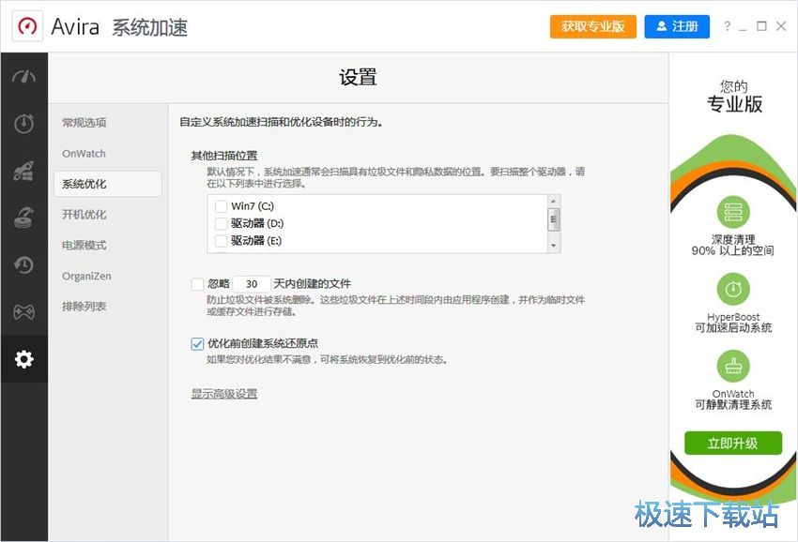The width and height of the screenshot is (798, 542).
Task: Close the Avira window
Action: coord(781,26)
